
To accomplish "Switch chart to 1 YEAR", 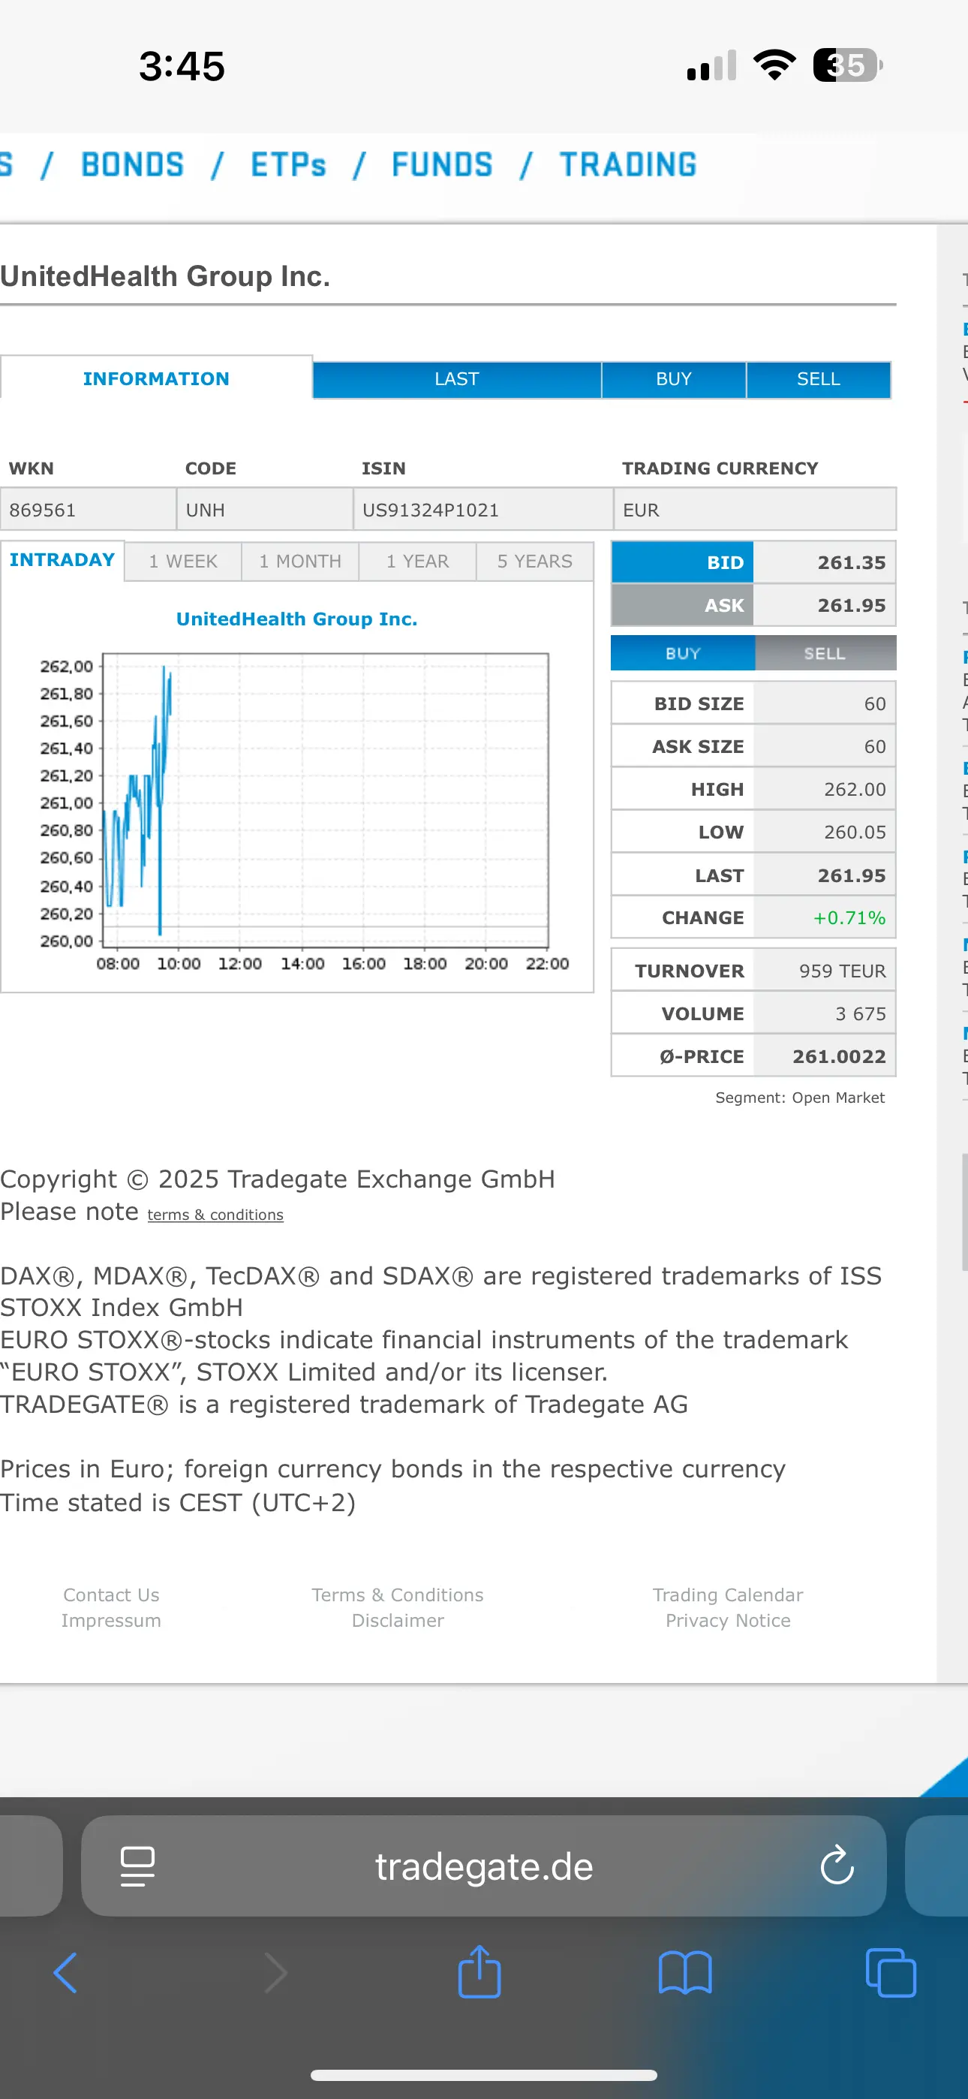I will [417, 562].
